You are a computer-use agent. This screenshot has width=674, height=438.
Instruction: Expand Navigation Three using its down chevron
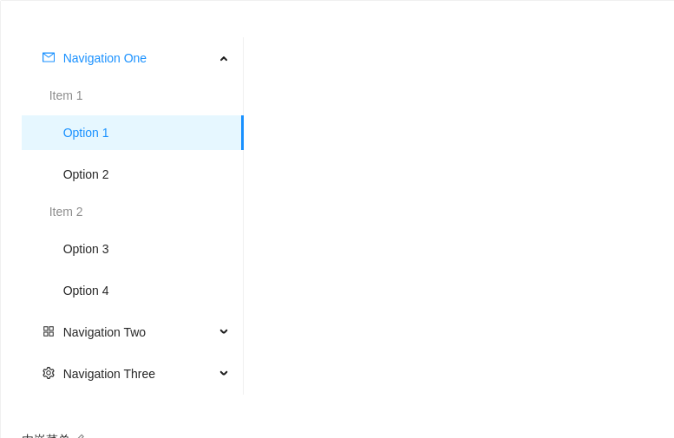[224, 373]
